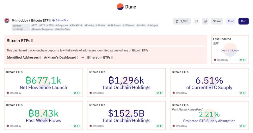This screenshot has width=253, height=133.
Task: Select the #21Shares tag
Action: [128, 25]
